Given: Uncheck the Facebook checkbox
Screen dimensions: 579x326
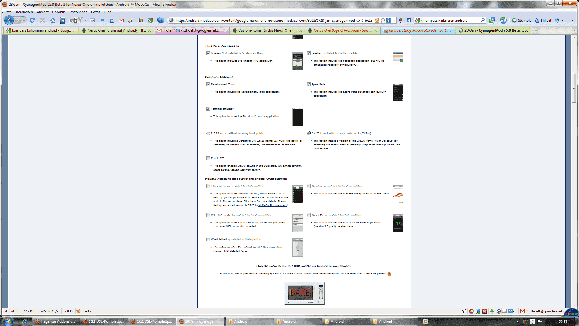Looking at the screenshot, I should pos(308,53).
